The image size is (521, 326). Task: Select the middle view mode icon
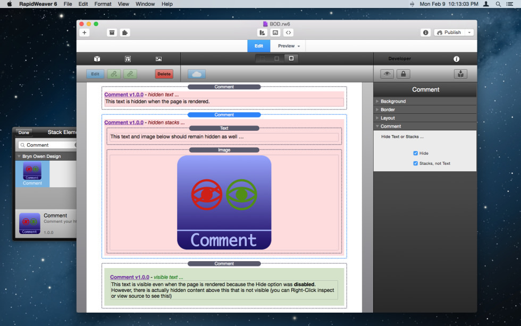pos(277,58)
